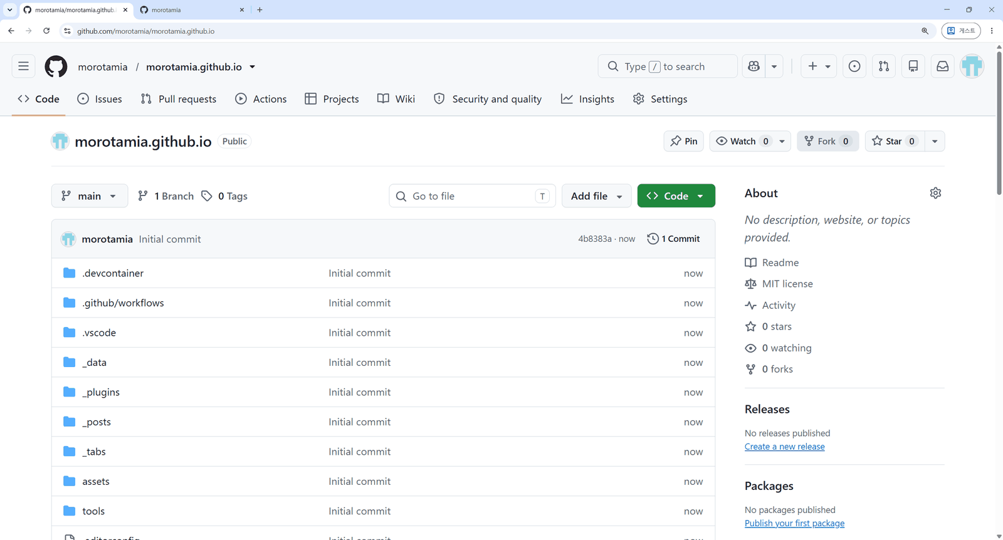Image resolution: width=1003 pixels, height=540 pixels.
Task: Open the browser tab search chevron
Action: 9,10
